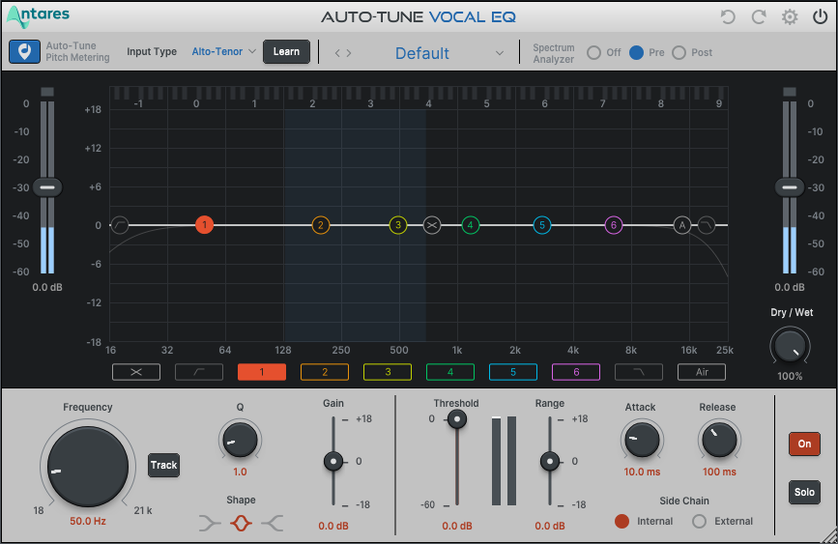
Task: Select band 4 tab
Action: (450, 372)
